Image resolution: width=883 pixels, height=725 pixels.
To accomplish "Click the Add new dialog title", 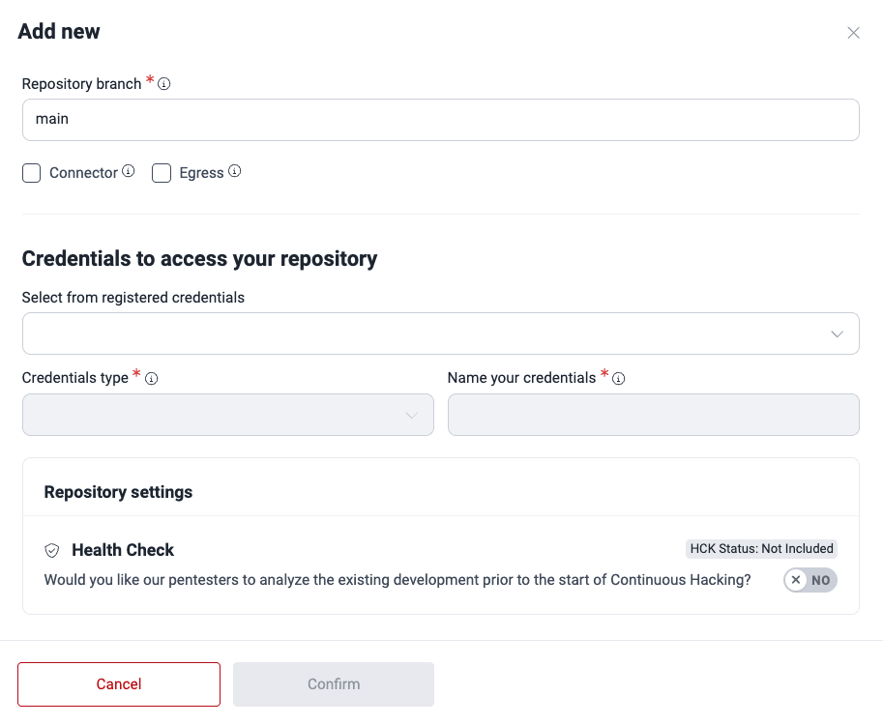I will coord(59,31).
